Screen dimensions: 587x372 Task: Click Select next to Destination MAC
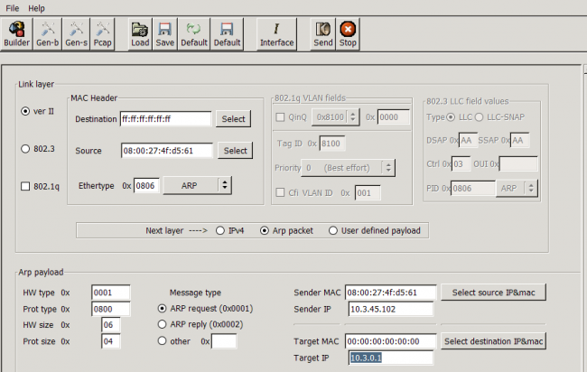(234, 119)
